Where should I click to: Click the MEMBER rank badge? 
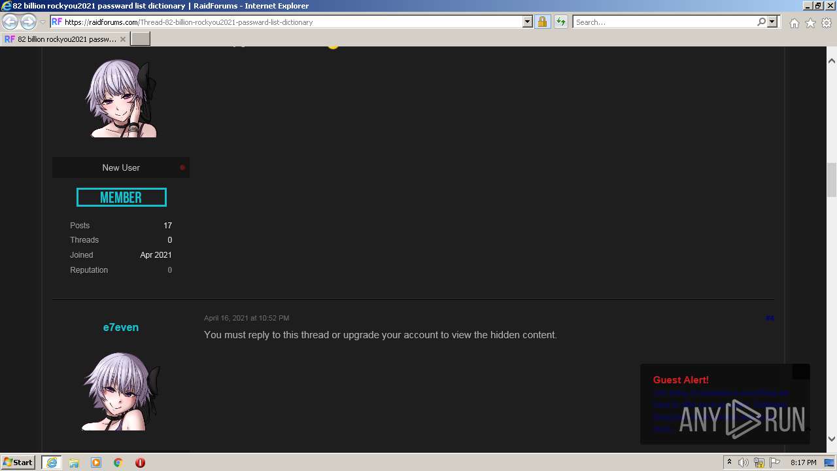point(121,198)
